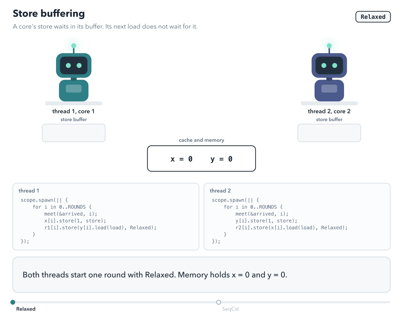403x319 pixels.
Task: Click the thread 1 store buffer box
Action: click(x=74, y=133)
